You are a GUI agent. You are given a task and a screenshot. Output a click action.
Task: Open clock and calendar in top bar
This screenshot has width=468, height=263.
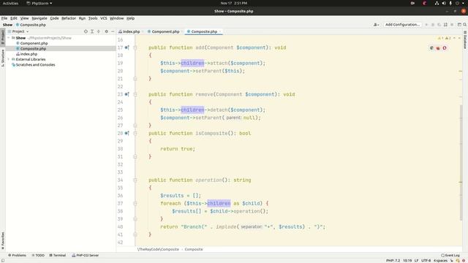(x=234, y=3)
